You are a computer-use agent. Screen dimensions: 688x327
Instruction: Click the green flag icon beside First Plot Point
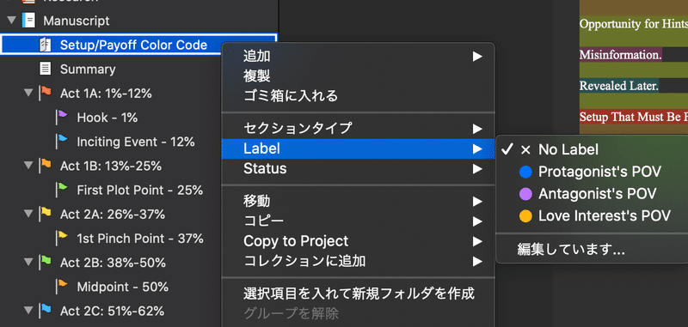62,190
